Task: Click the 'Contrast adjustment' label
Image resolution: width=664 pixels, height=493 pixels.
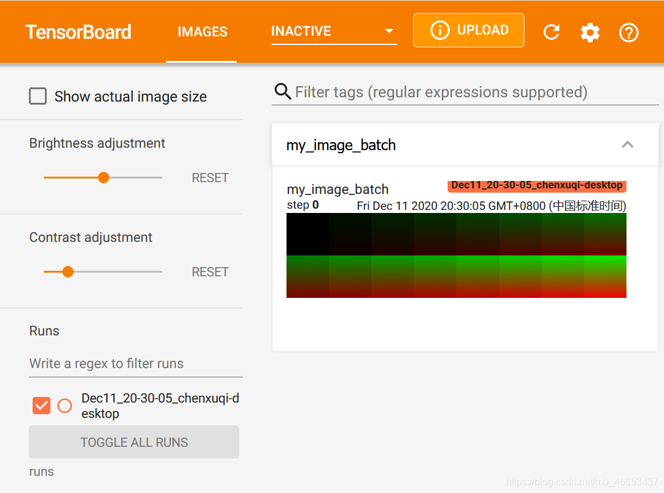Action: 90,238
